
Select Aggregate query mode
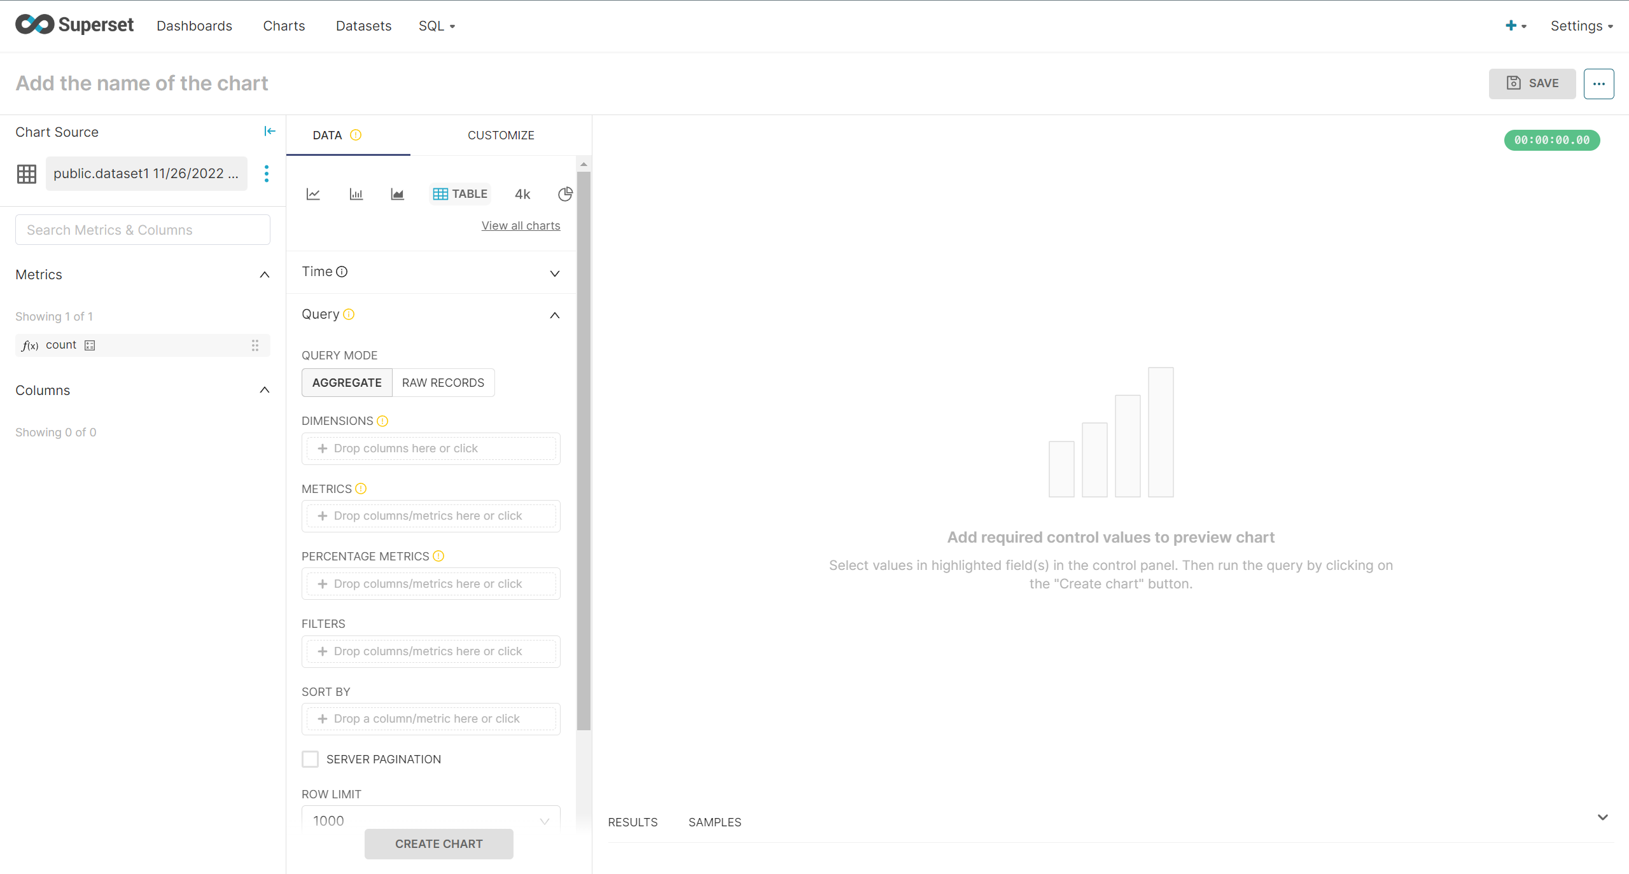[x=347, y=382]
